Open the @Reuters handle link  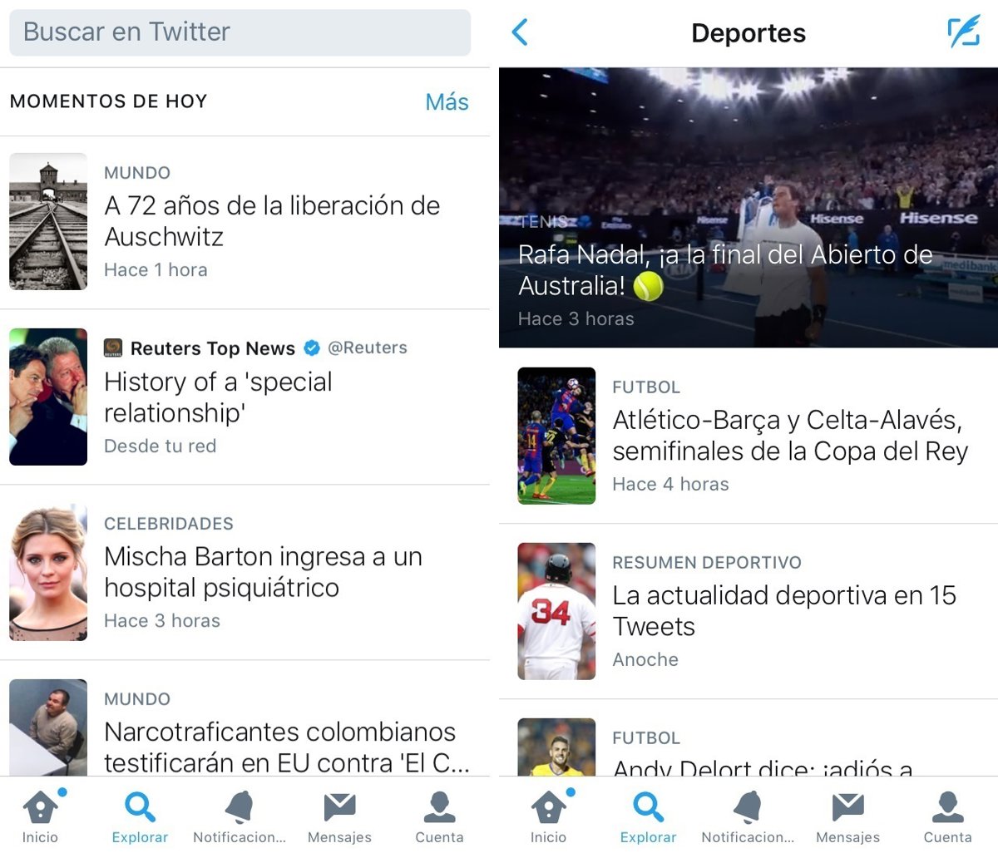pyautogui.click(x=368, y=348)
